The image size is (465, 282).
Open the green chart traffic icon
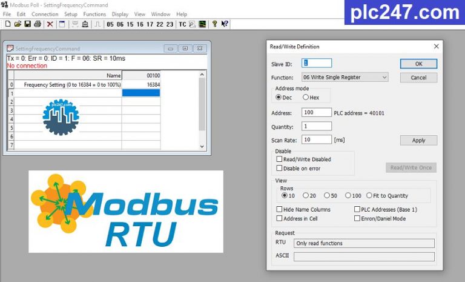202,24
